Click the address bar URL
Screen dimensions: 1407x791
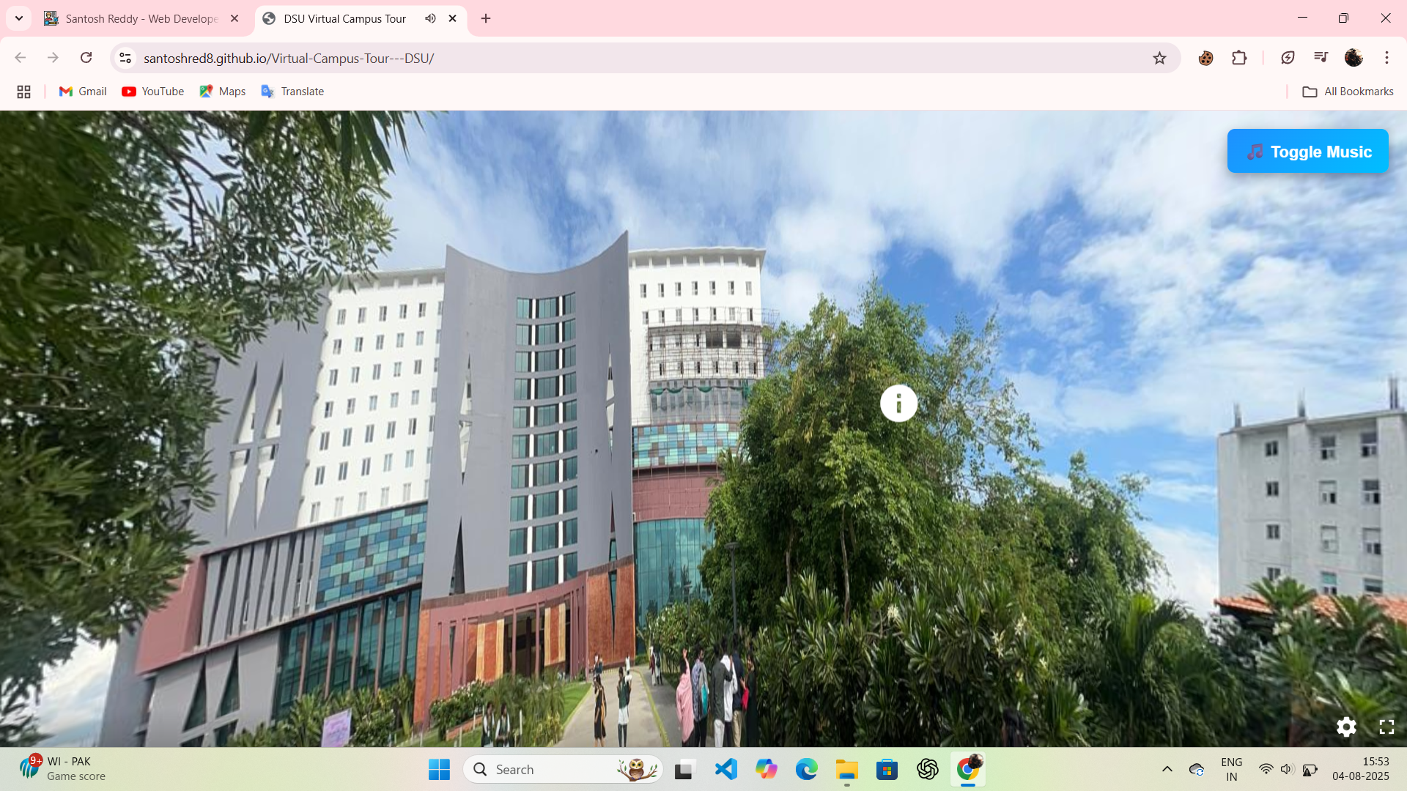289,58
